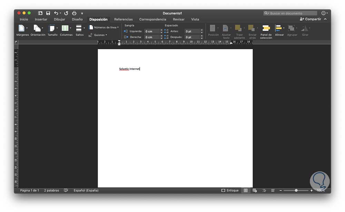The image size is (345, 212).
Task: Click the tab selector at ruler corner
Action: [16, 42]
